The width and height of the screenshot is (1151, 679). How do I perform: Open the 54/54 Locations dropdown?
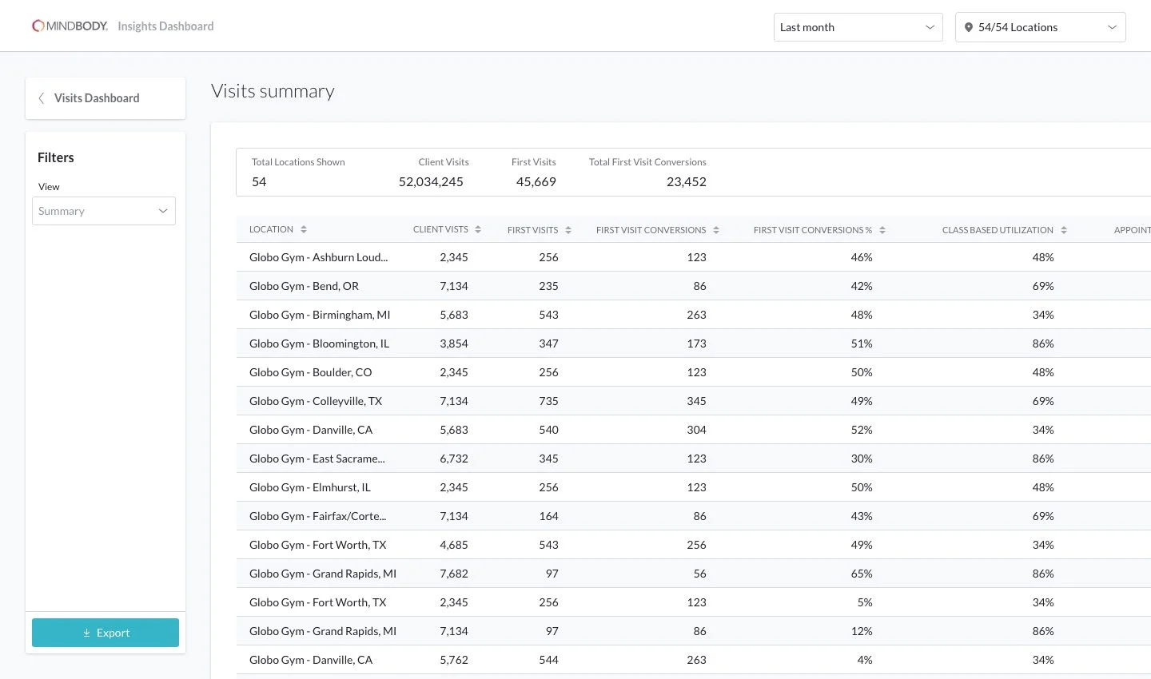click(1040, 27)
